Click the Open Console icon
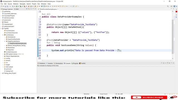The image size is (178, 100). click(167, 63)
